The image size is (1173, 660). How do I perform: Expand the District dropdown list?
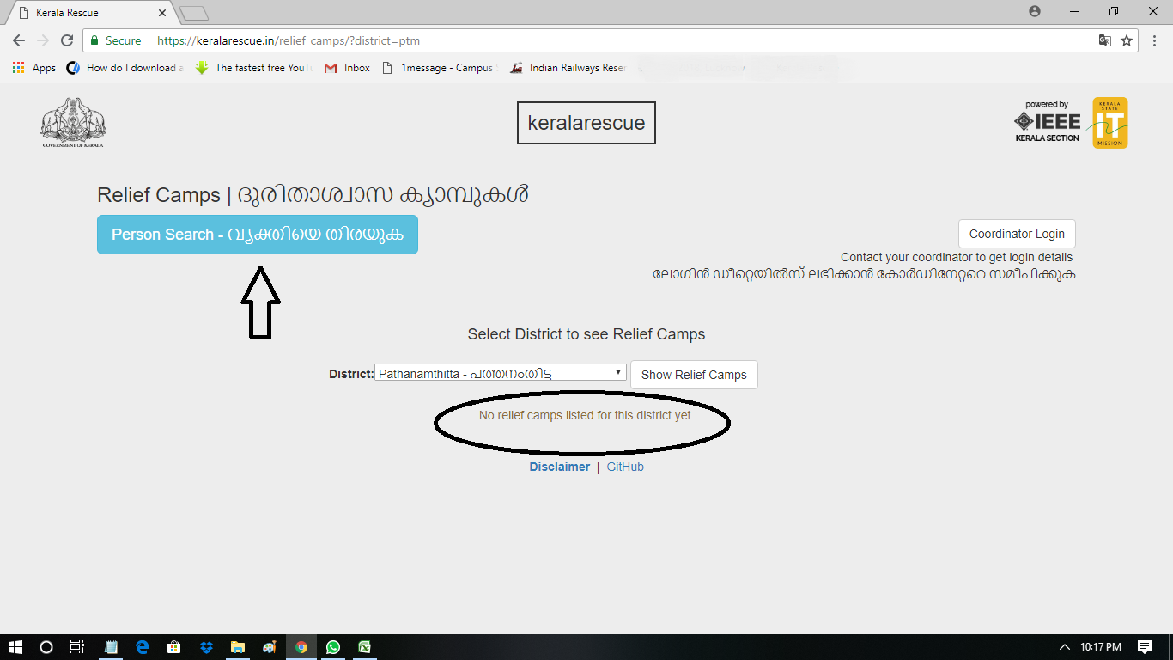[500, 373]
